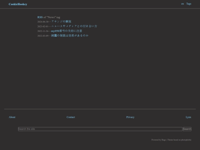Open the CookieHookey home link
The width and height of the screenshot is (200, 150).
[x=18, y=4]
